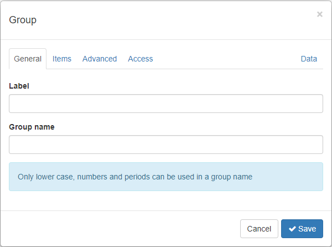
Task: Click inside the Label text field
Action: [166, 104]
